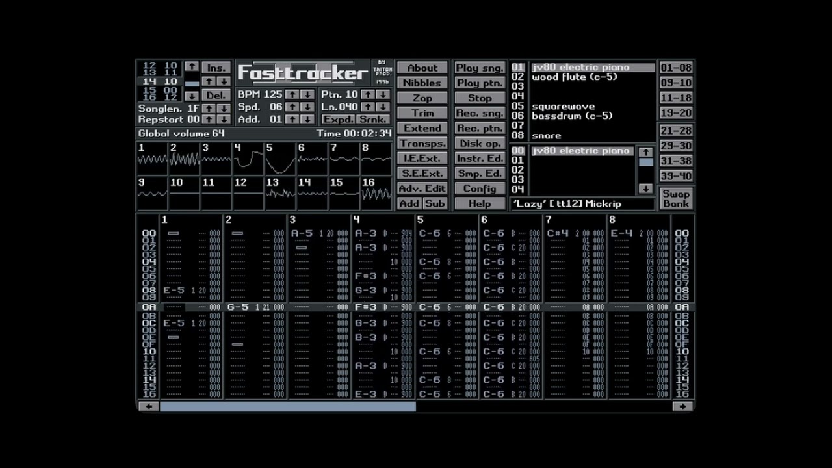Screen dimensions: 832x468
Task: Edit song name field 'Lazy' [tt12] Mickrip
Action: coord(582,203)
